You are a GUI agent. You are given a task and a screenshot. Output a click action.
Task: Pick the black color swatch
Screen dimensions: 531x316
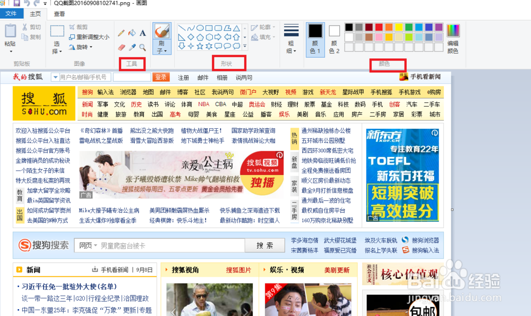point(349,27)
